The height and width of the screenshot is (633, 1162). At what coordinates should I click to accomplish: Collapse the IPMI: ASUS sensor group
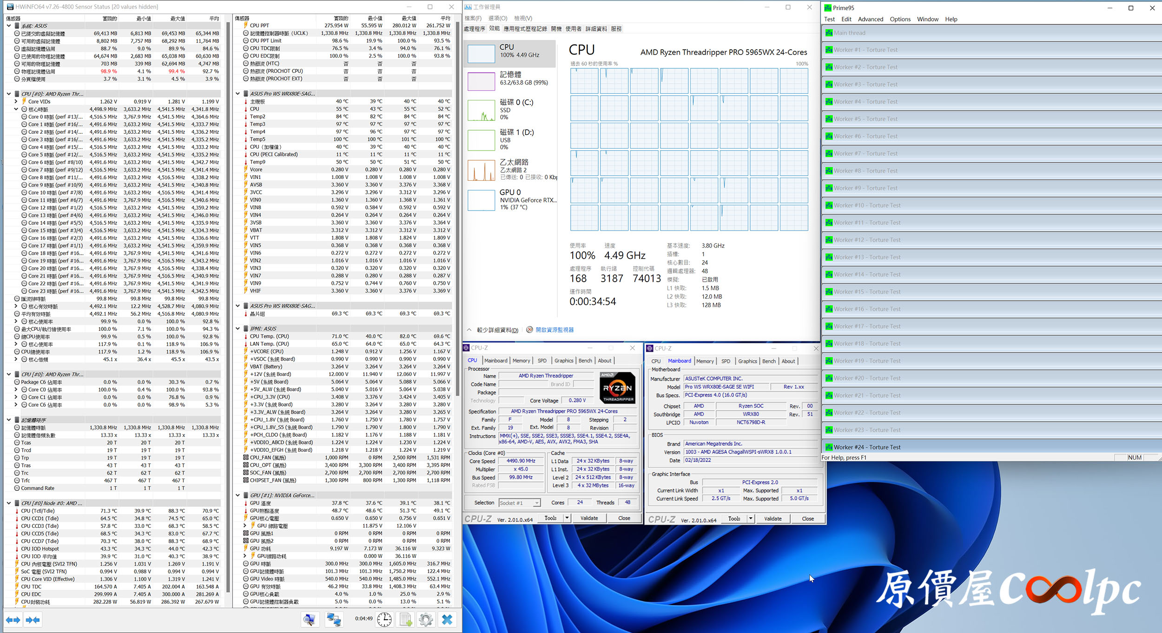(x=238, y=329)
